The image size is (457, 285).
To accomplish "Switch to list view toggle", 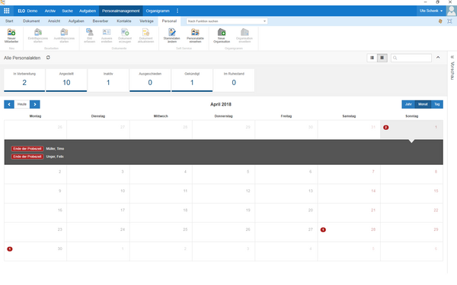I will click(372, 58).
